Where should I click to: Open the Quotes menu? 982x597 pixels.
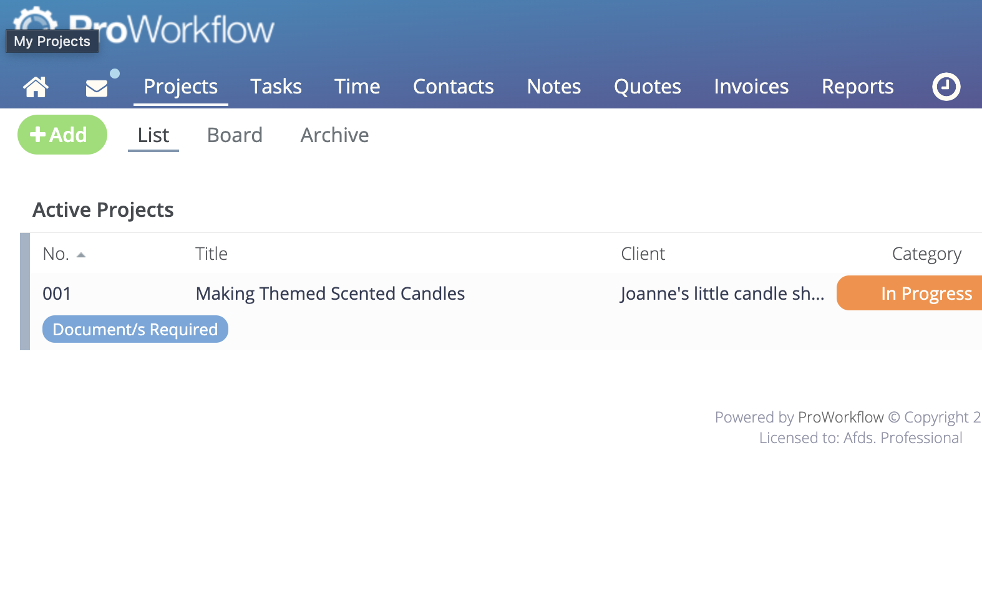pyautogui.click(x=648, y=86)
